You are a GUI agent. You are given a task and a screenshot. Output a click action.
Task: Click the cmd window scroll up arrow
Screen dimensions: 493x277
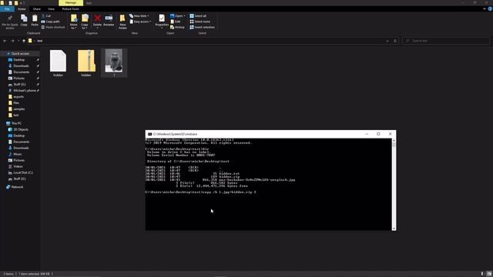pos(394,140)
